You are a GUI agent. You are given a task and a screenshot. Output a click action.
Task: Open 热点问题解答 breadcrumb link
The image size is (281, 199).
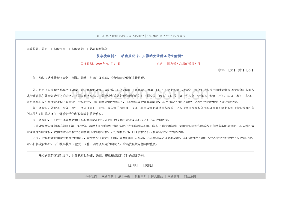point(99,49)
